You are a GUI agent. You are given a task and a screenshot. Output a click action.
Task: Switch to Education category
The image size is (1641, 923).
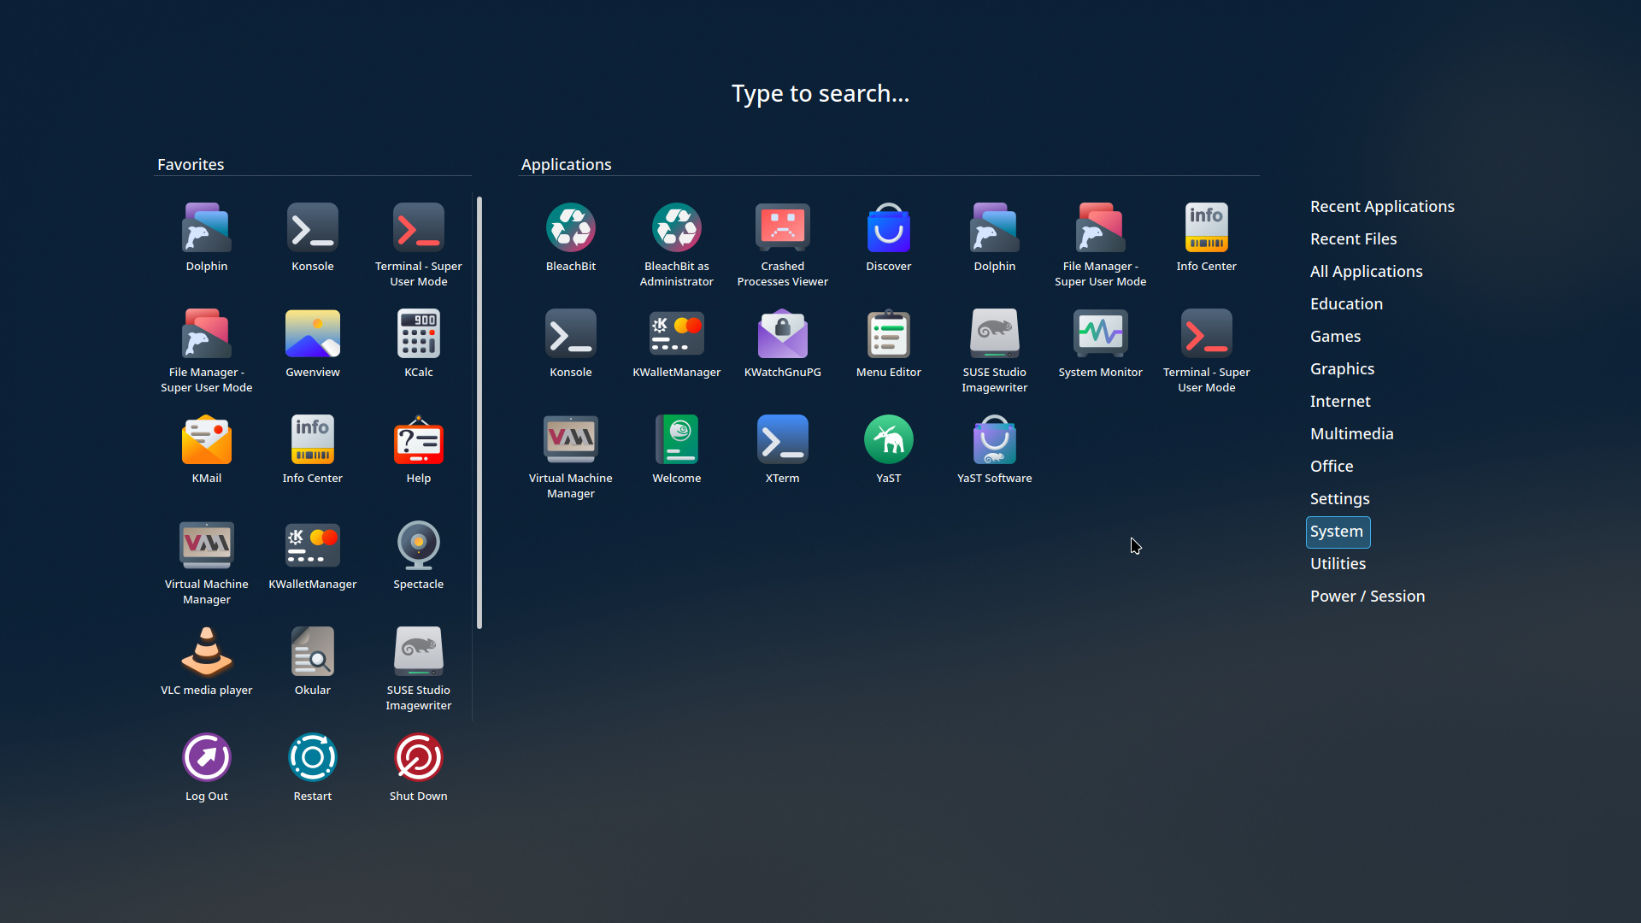point(1346,304)
